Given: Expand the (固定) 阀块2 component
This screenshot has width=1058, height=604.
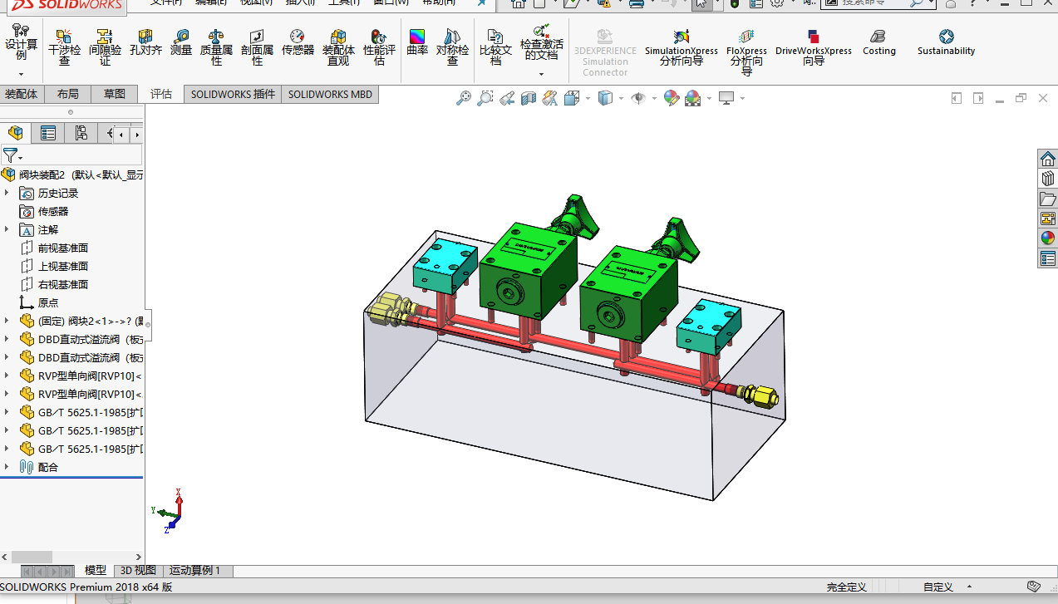Looking at the screenshot, I should click(x=7, y=321).
